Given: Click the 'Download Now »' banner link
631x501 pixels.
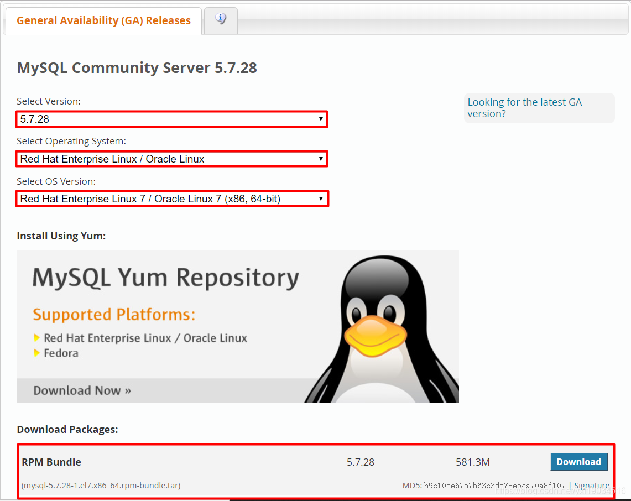Looking at the screenshot, I should click(x=82, y=390).
